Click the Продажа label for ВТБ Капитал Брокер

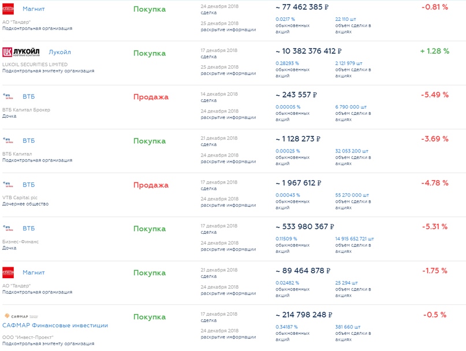point(151,97)
